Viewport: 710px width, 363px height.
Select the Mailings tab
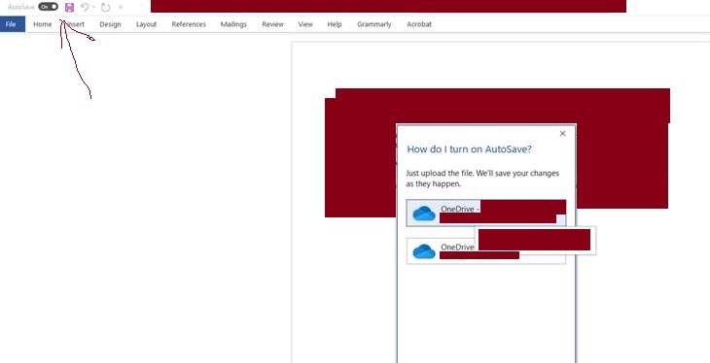(233, 24)
